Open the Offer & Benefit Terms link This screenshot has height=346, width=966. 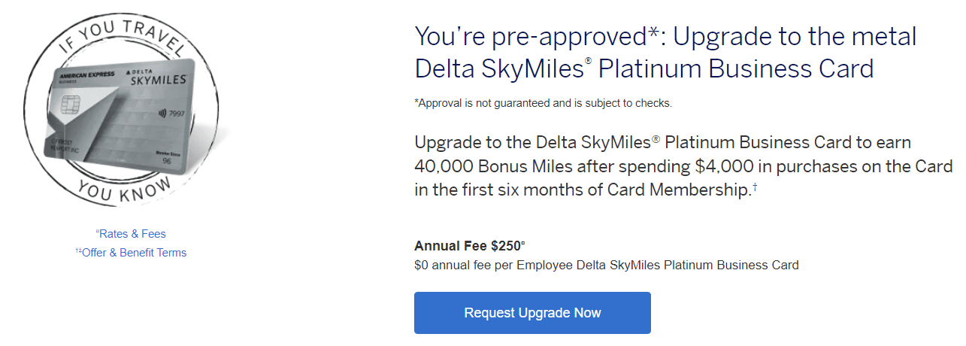coord(131,253)
